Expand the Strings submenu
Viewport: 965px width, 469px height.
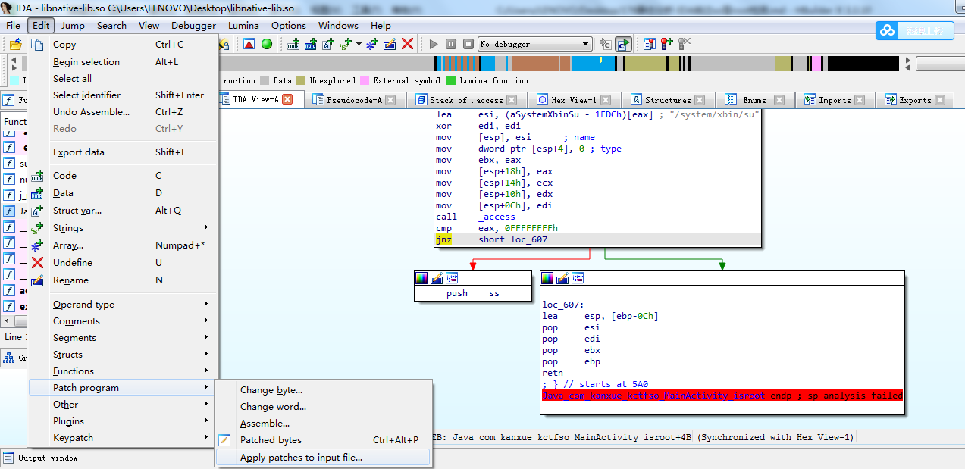(x=123, y=227)
